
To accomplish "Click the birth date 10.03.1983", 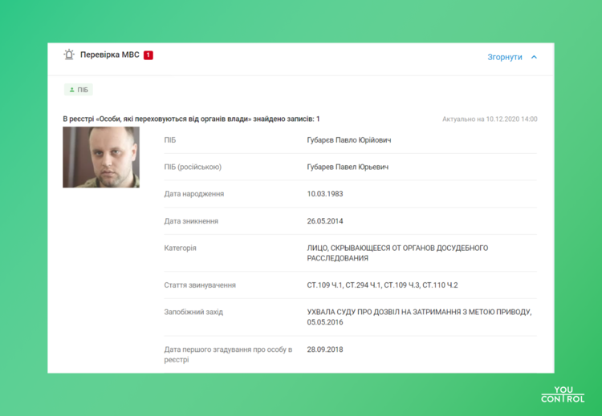I will pyautogui.click(x=325, y=194).
